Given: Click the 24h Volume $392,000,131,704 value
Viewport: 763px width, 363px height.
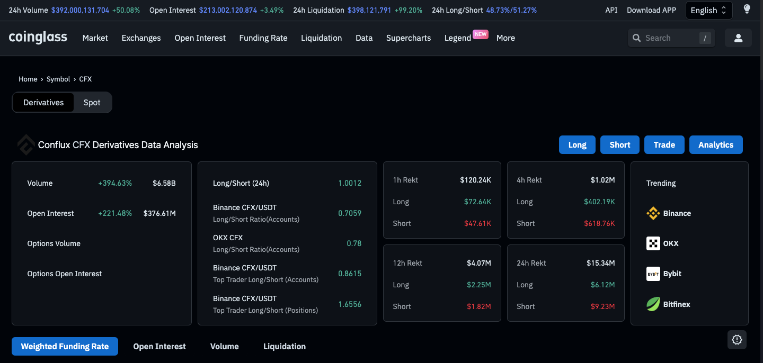Looking at the screenshot, I should [x=81, y=10].
